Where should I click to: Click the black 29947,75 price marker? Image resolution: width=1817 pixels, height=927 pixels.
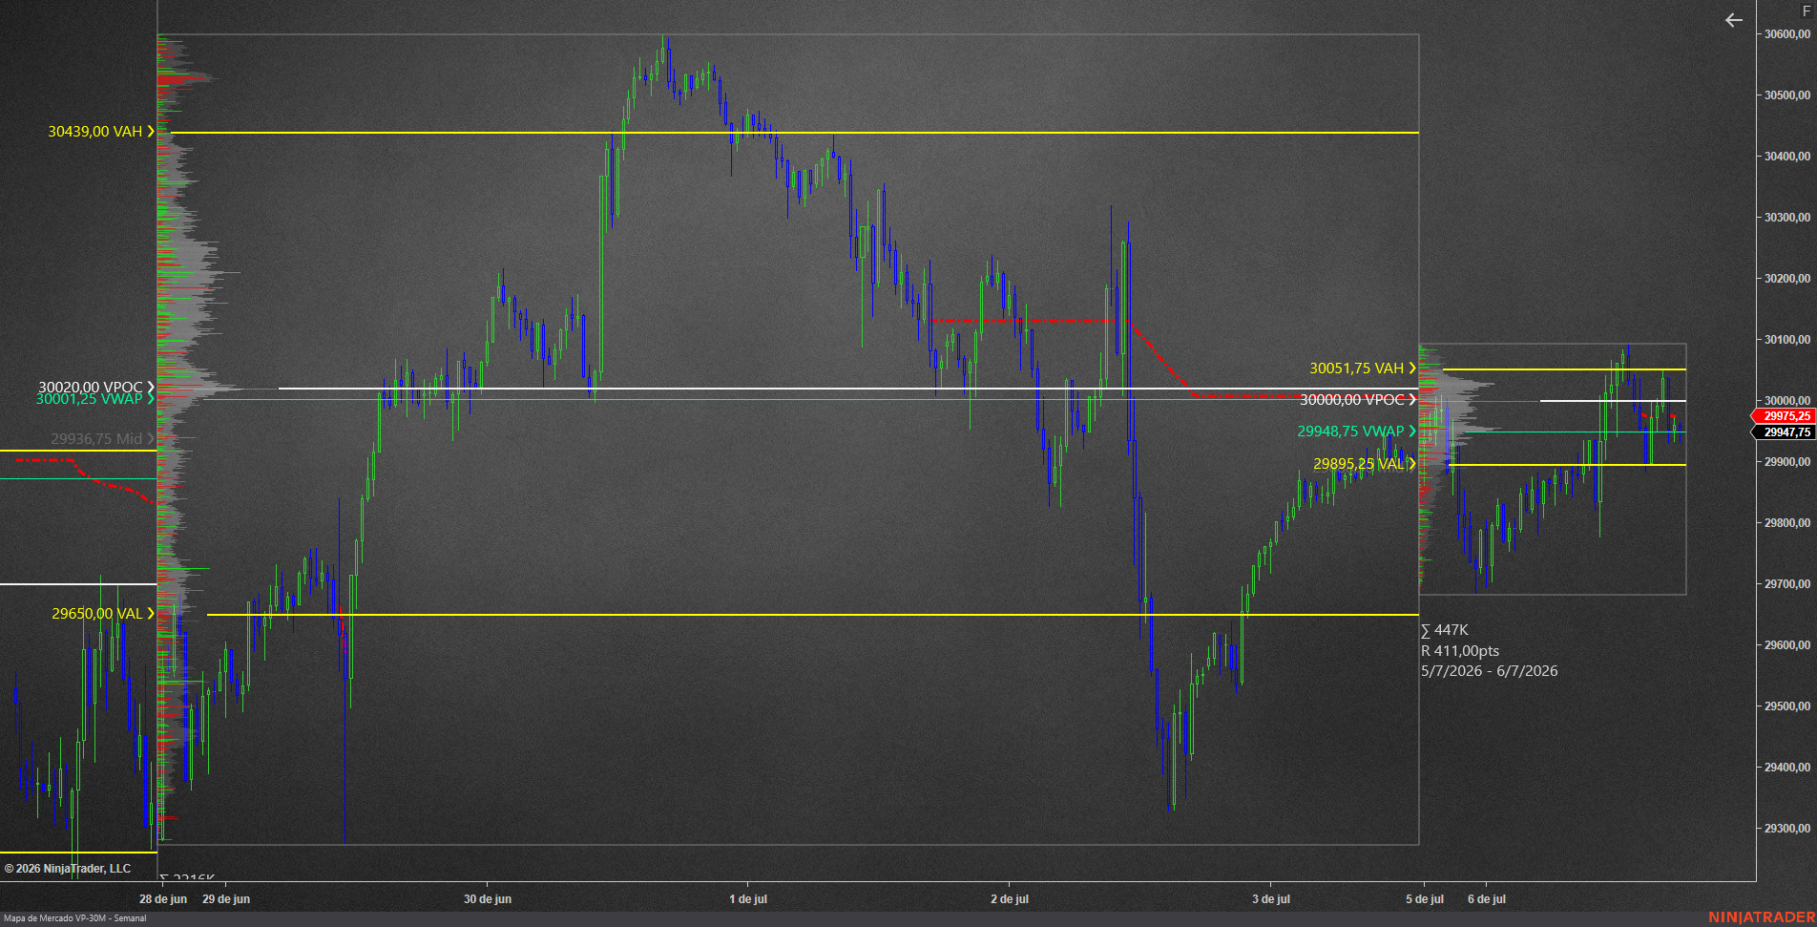pos(1783,432)
